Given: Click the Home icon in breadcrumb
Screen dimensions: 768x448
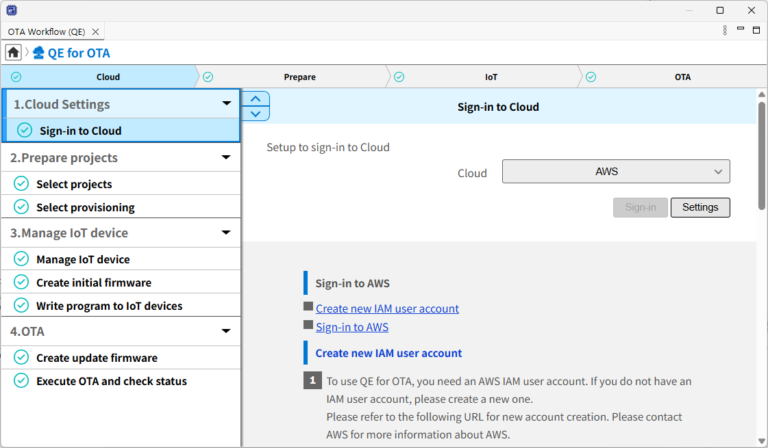Looking at the screenshot, I should pyautogui.click(x=13, y=53).
